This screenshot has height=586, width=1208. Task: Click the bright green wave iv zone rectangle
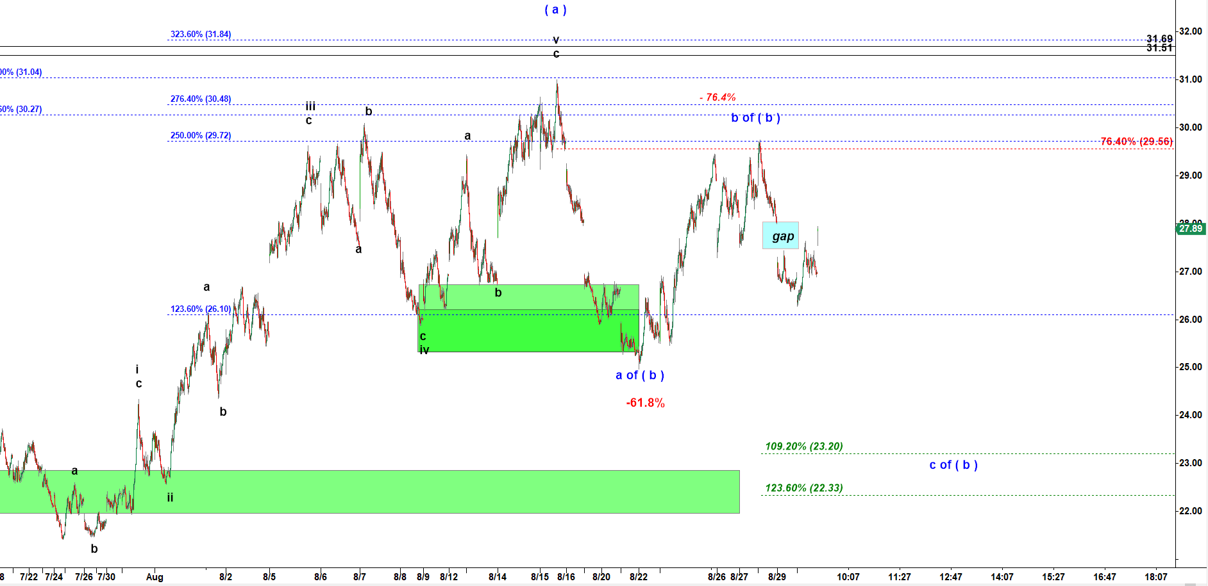528,331
